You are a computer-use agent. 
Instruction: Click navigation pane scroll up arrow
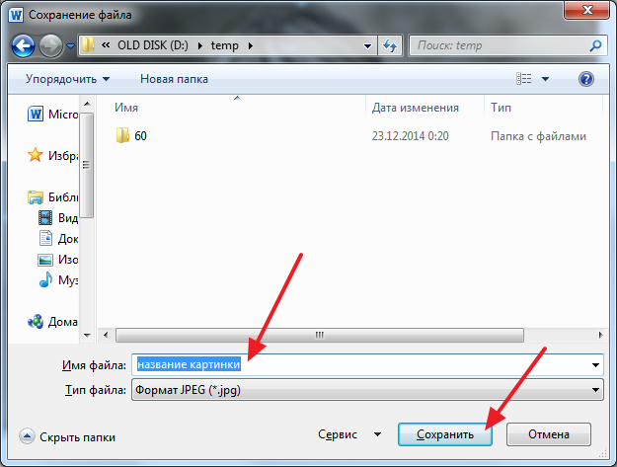tap(87, 104)
